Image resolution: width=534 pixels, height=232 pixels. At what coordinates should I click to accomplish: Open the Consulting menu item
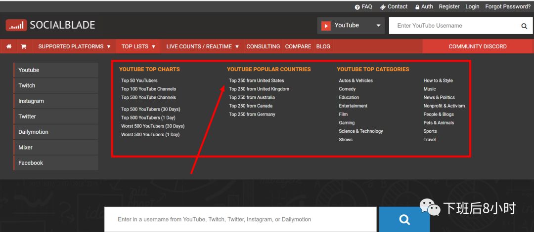(263, 46)
